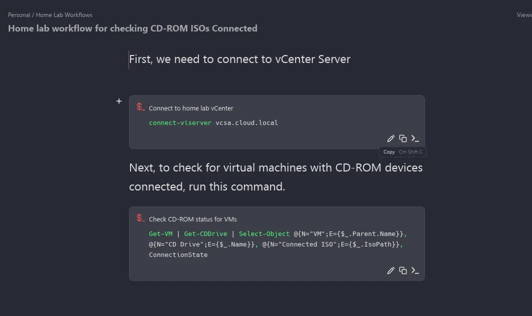Click the plus icon to add a block
Viewport: 532px width, 316px height.
(119, 101)
